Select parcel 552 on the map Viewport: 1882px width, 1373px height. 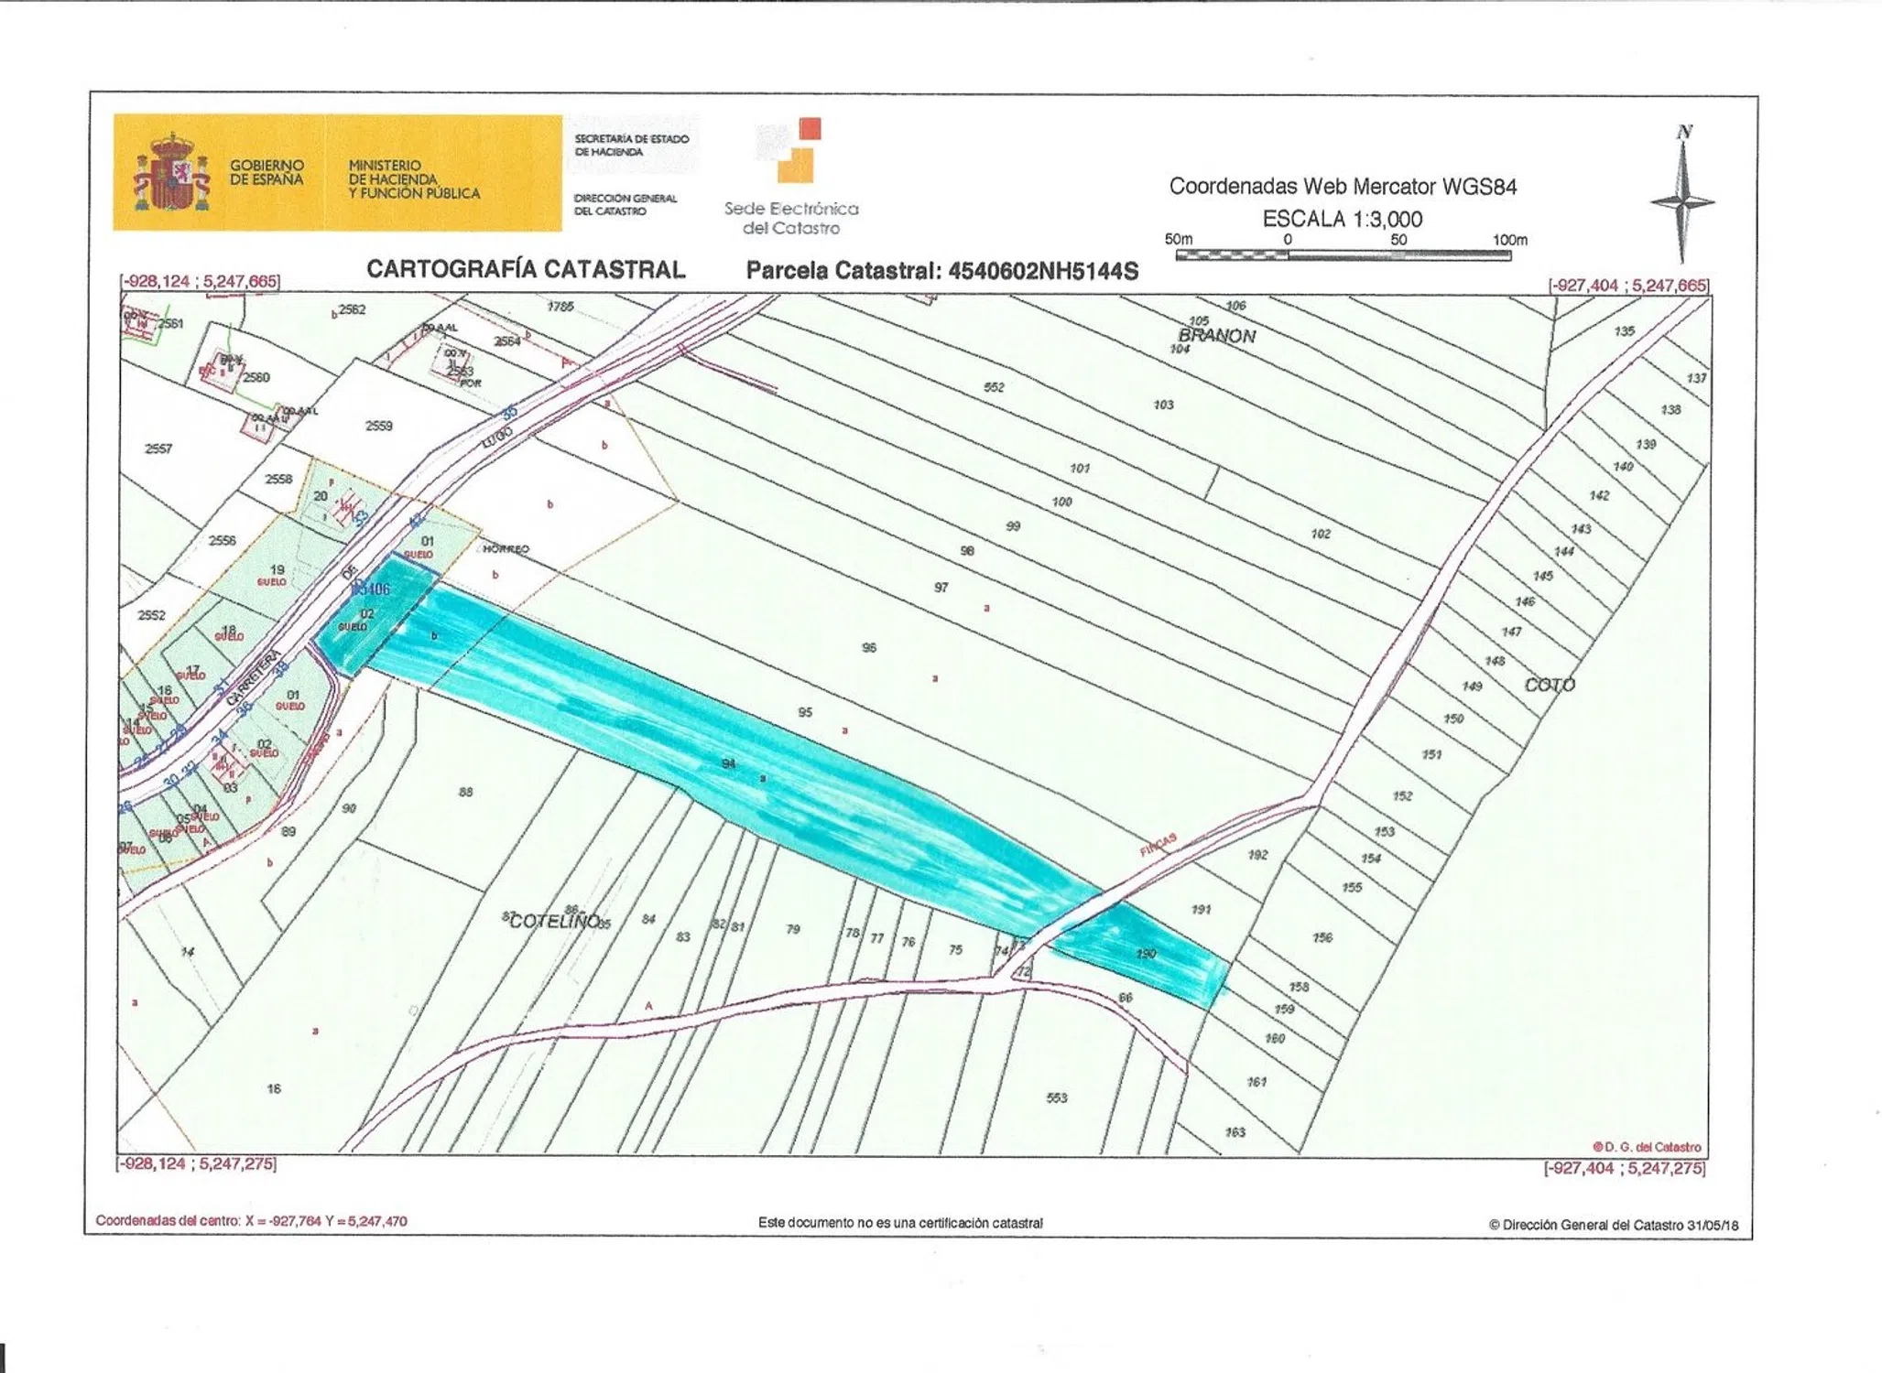click(x=994, y=387)
